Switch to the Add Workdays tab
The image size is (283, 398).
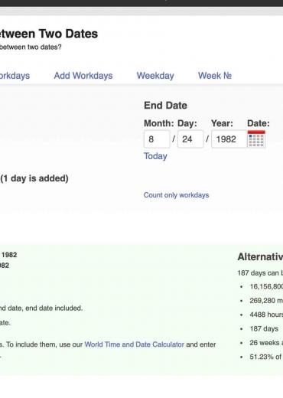pos(83,76)
